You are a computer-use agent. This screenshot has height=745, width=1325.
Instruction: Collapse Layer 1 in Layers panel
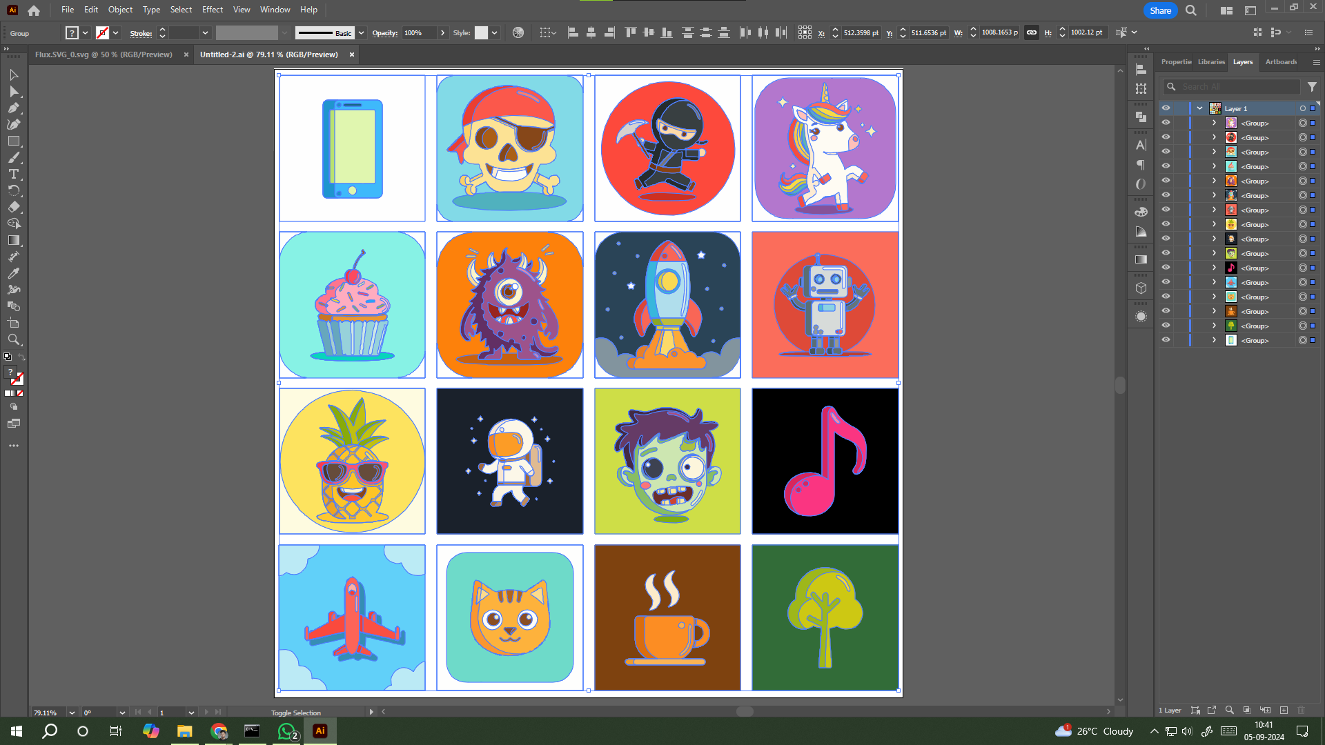1199,108
